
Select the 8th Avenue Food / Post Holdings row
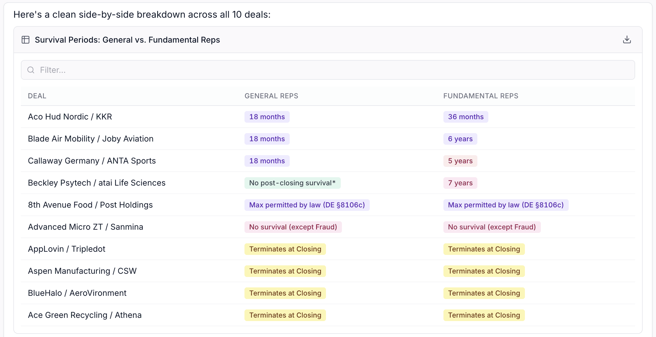[x=90, y=205]
